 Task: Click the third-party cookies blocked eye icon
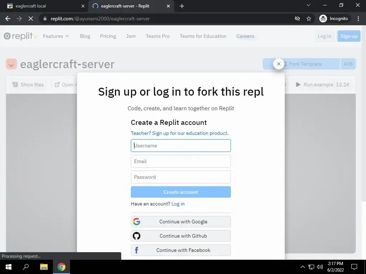pos(297,19)
